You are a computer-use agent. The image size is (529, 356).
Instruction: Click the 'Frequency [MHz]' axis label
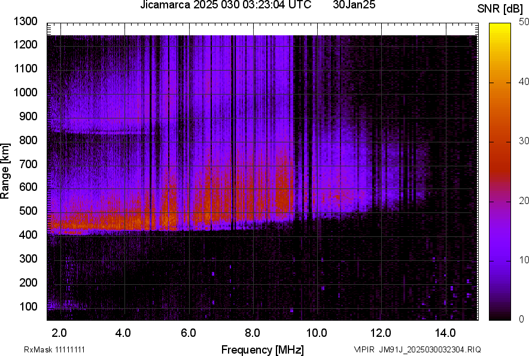pyautogui.click(x=263, y=349)
